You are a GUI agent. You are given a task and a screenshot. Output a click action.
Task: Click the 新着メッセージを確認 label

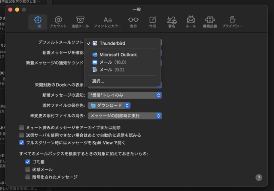point(63,53)
